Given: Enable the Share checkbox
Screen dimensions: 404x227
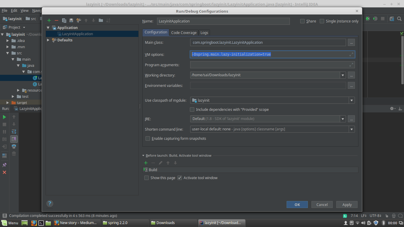Looking at the screenshot, I should (x=302, y=21).
